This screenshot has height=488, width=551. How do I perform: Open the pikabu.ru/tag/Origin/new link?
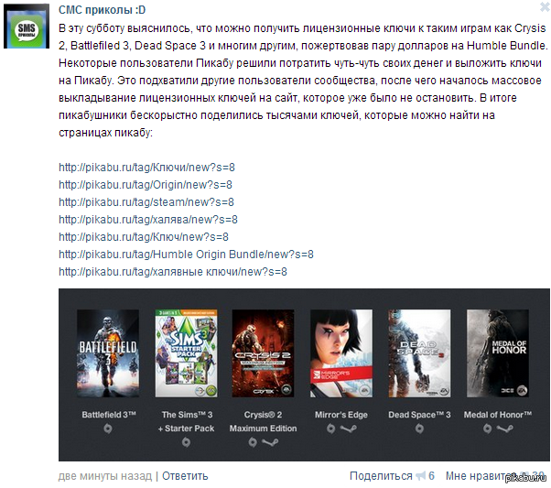coord(146,185)
